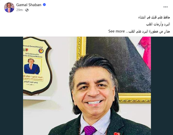
Task: Click the Arabic name banner on plaque
Action: tap(33, 78)
